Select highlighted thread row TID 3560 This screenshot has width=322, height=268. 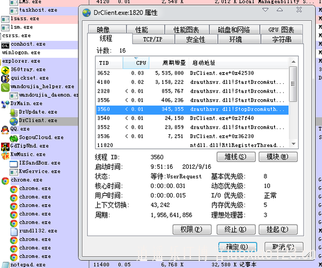click(192, 109)
